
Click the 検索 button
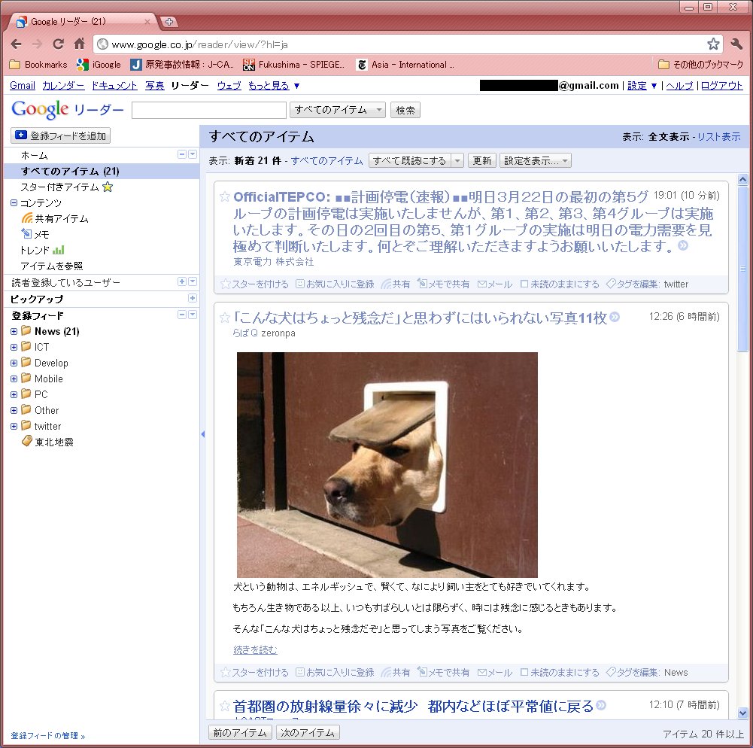[405, 110]
